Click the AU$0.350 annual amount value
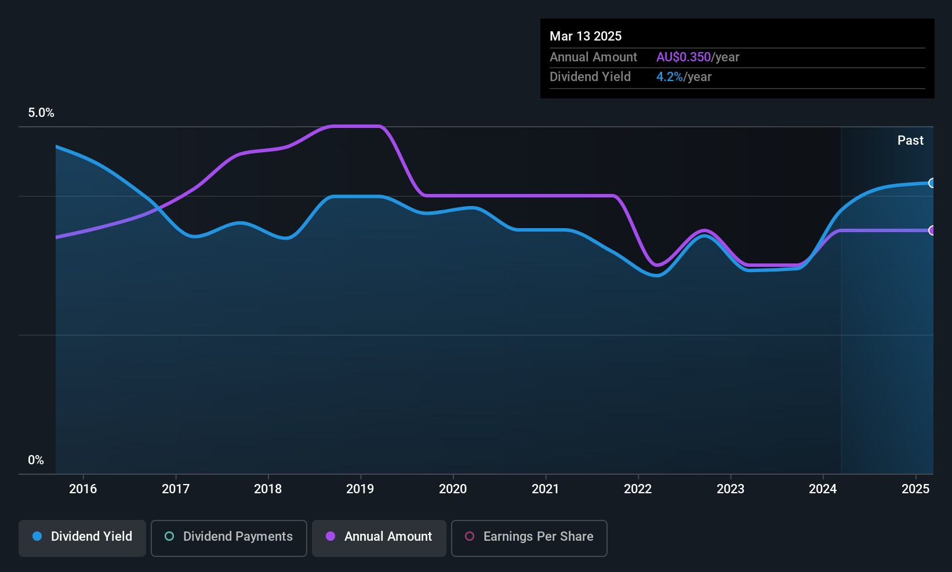 pos(683,57)
